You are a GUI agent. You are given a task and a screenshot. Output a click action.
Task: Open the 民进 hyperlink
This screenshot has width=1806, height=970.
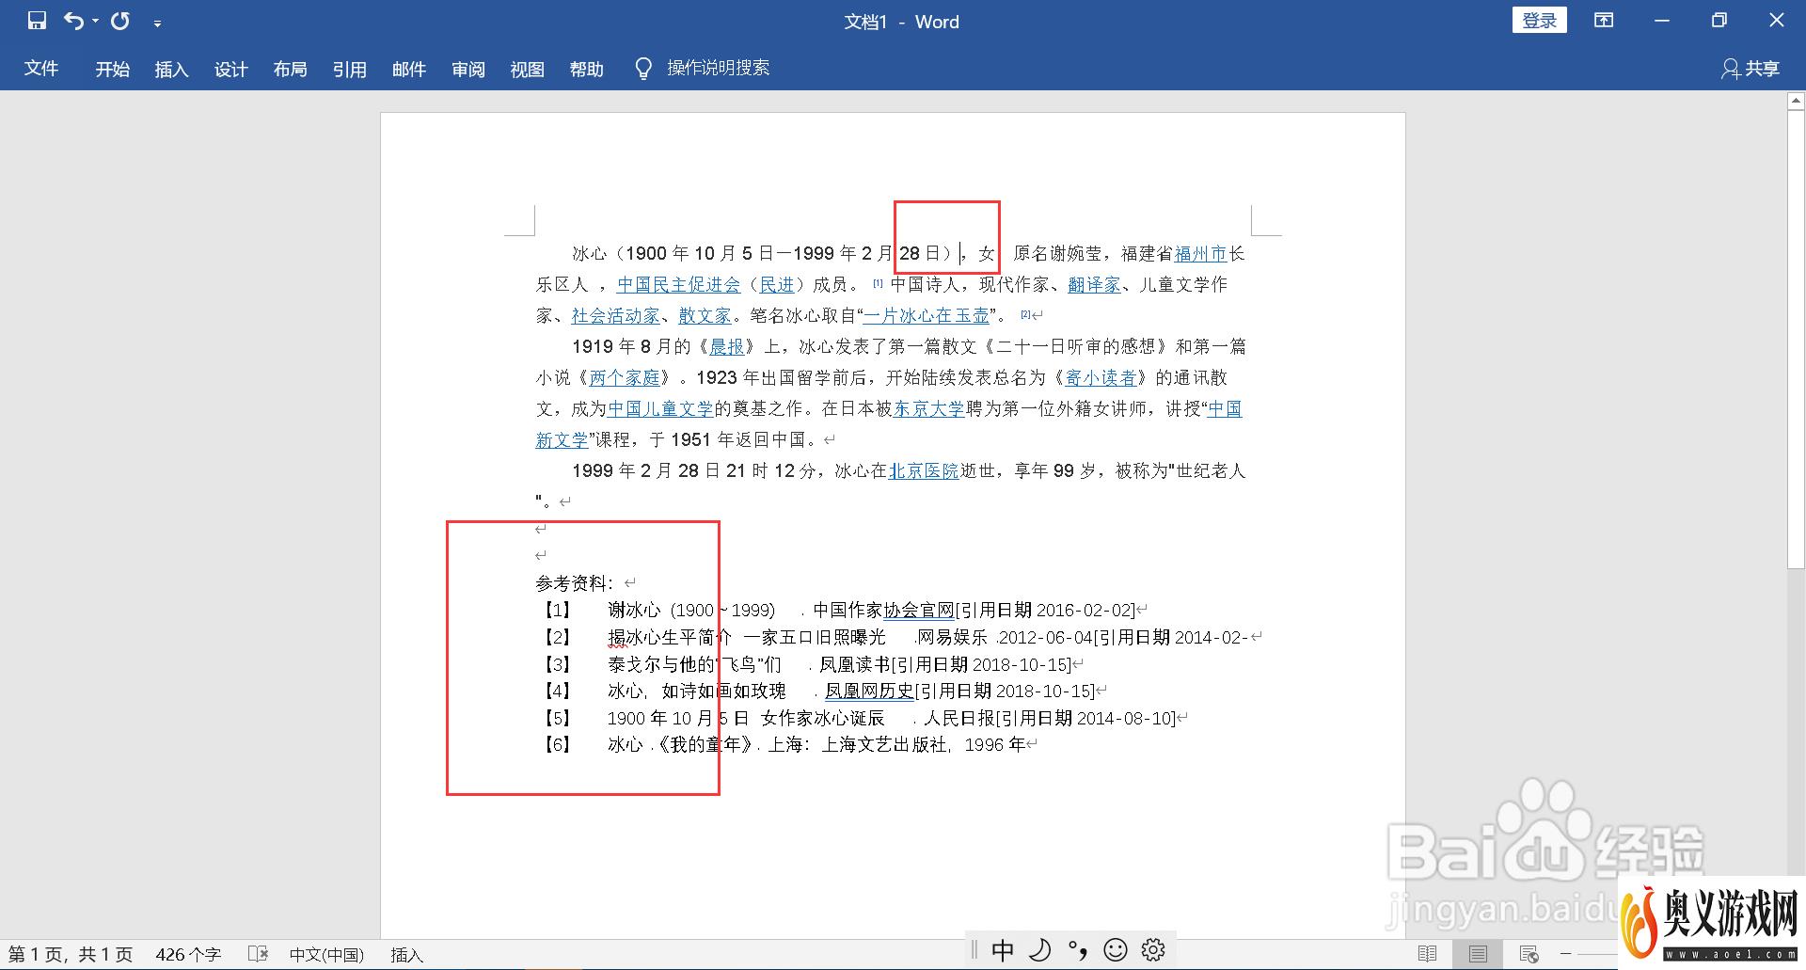pyautogui.click(x=777, y=285)
